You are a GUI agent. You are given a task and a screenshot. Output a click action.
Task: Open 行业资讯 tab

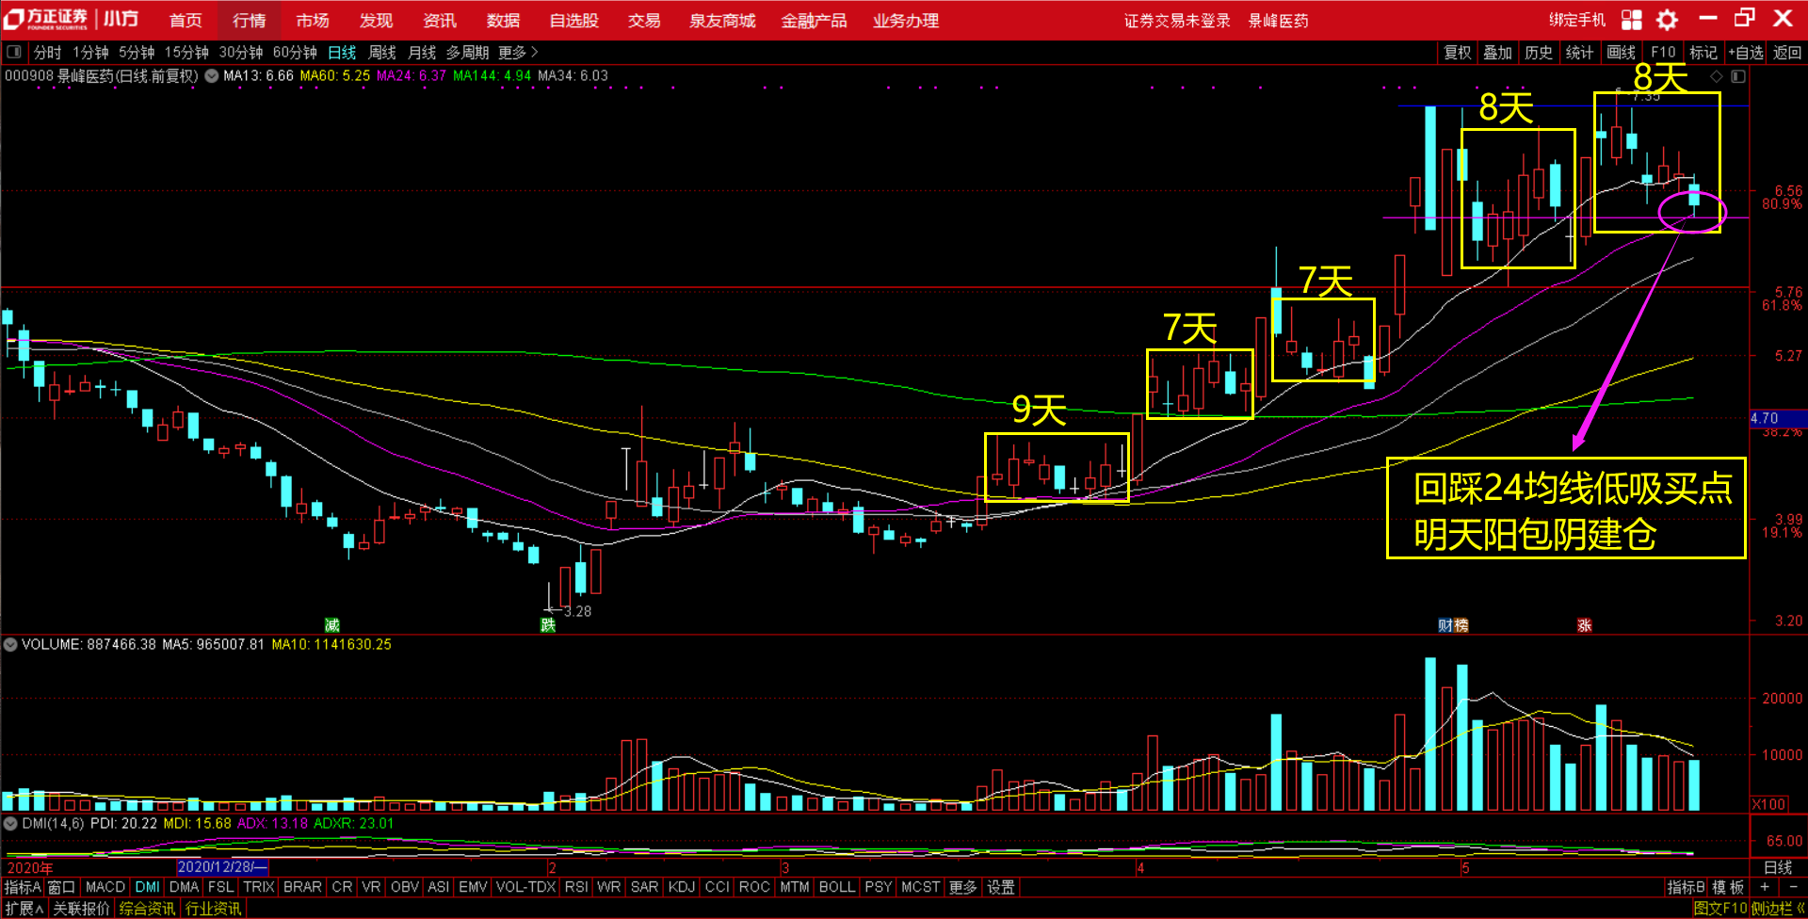(x=214, y=909)
